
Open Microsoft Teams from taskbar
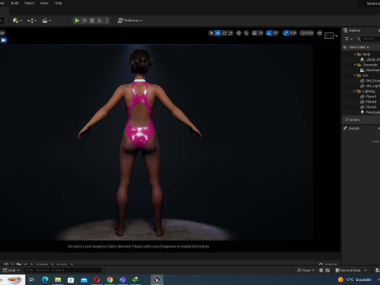tap(123, 279)
